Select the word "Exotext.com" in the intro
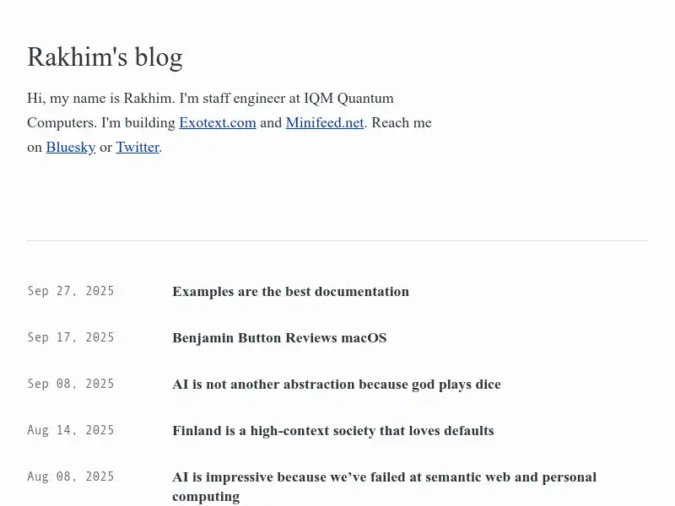The image size is (675, 506). [x=217, y=122]
